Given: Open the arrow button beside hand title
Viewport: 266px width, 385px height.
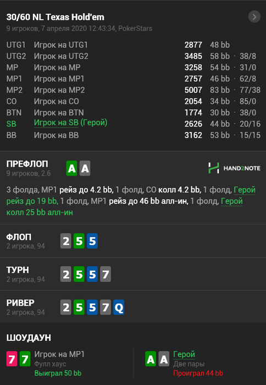Looking at the screenshot, I should [254, 16].
